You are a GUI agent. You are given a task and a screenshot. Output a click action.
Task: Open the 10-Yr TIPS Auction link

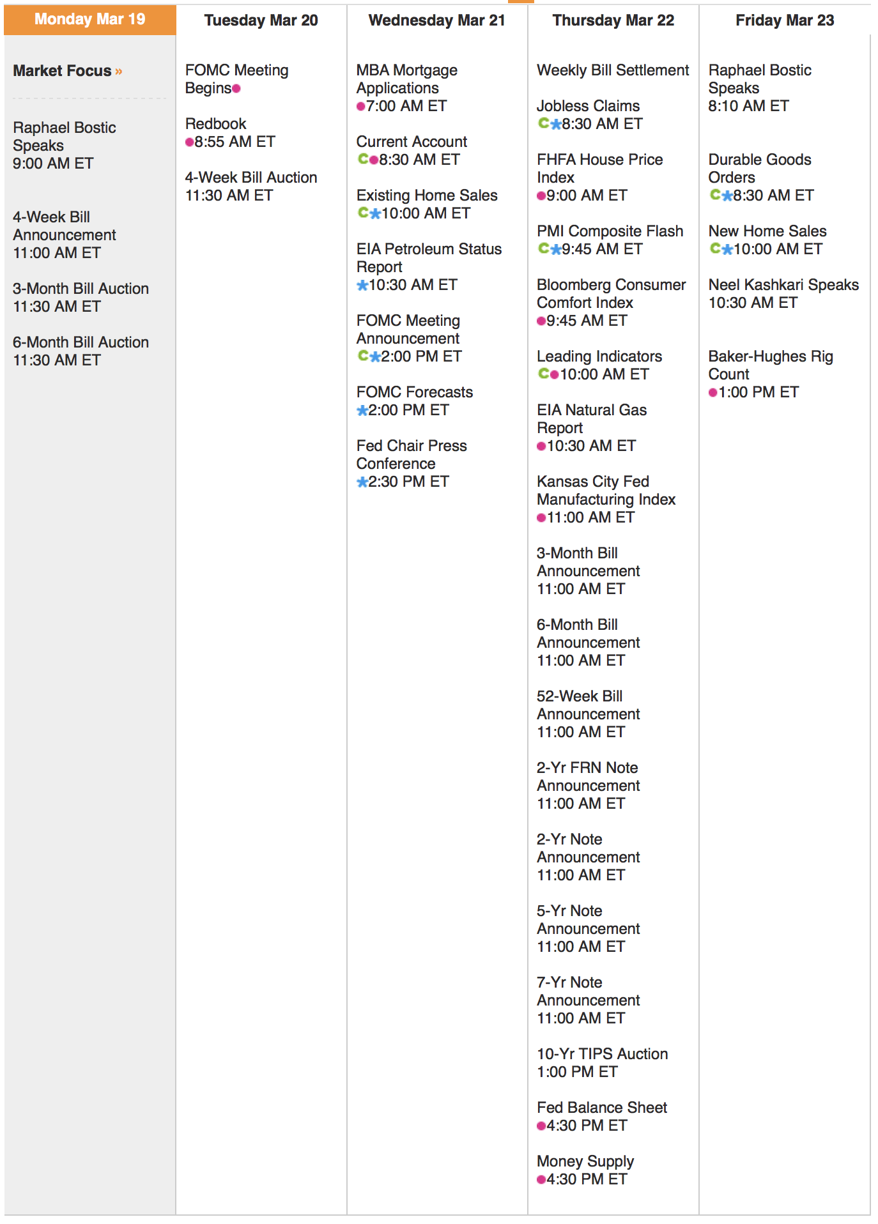[602, 1053]
